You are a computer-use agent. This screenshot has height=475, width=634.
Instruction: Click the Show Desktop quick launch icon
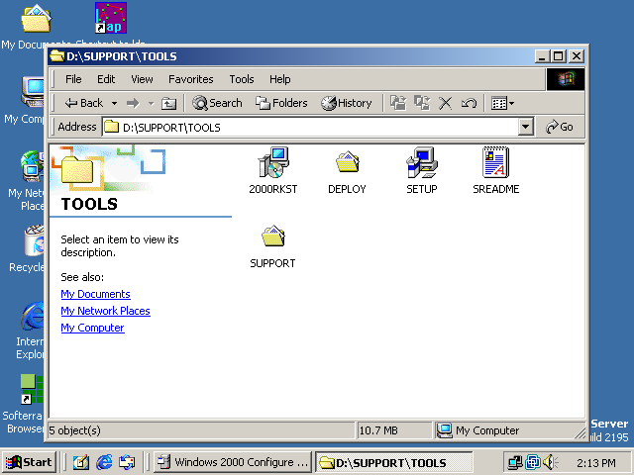(x=81, y=462)
